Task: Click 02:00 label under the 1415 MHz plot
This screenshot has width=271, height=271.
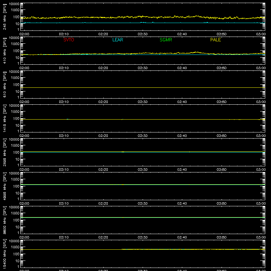Action: [24, 136]
